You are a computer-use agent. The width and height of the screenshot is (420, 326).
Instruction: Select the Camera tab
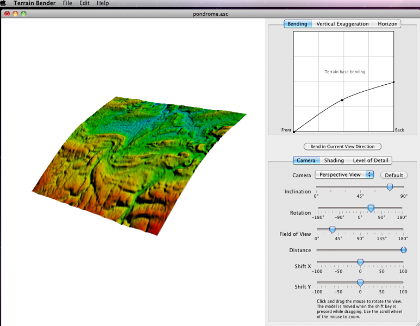click(306, 160)
